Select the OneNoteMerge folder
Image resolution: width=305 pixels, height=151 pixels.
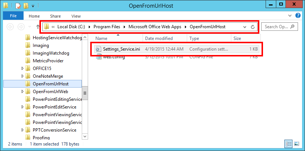48,76
